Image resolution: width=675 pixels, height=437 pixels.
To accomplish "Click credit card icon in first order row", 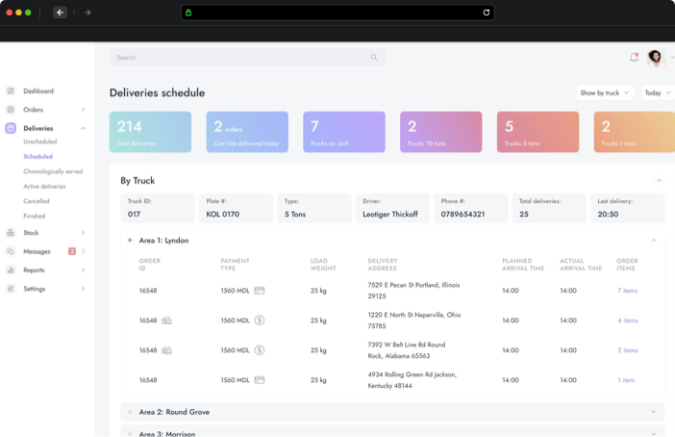I will [260, 291].
